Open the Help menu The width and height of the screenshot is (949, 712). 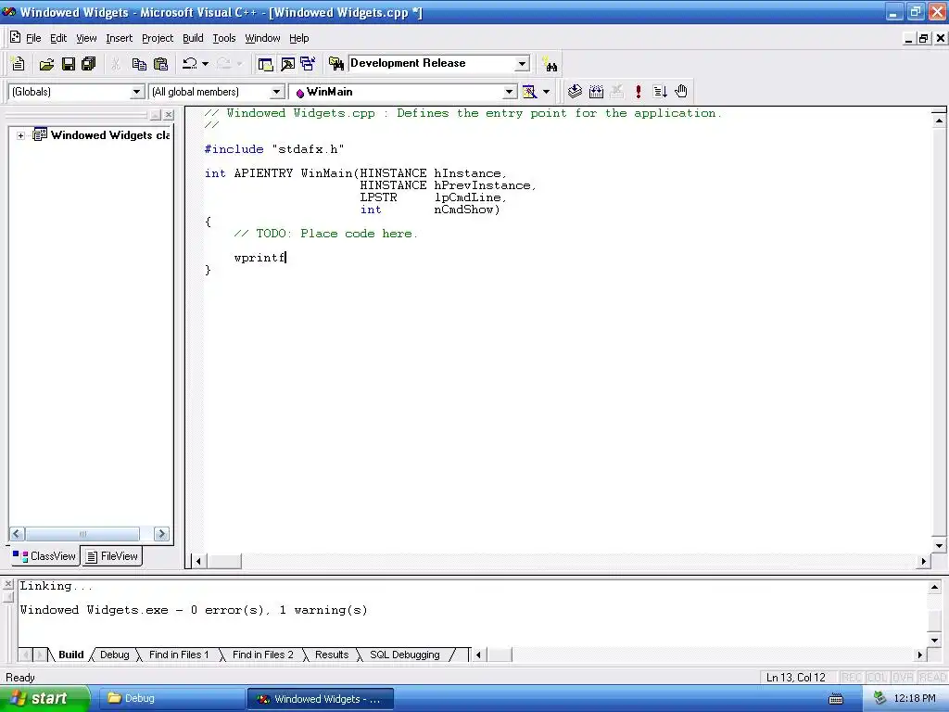299,38
